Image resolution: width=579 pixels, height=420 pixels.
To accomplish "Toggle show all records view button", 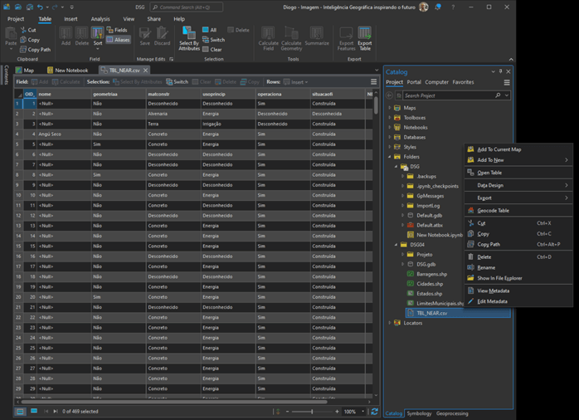I will tap(21, 412).
